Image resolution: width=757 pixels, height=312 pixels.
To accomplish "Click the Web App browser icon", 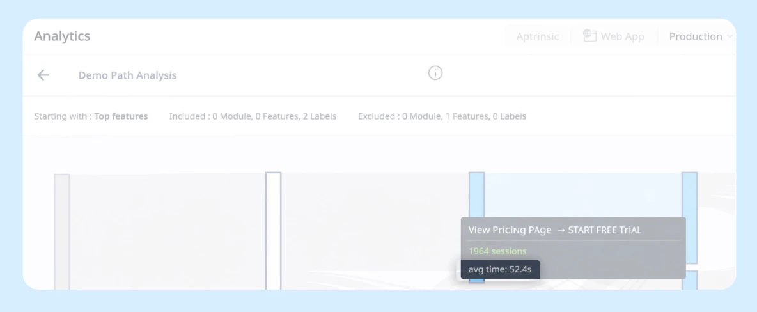I will click(x=589, y=36).
